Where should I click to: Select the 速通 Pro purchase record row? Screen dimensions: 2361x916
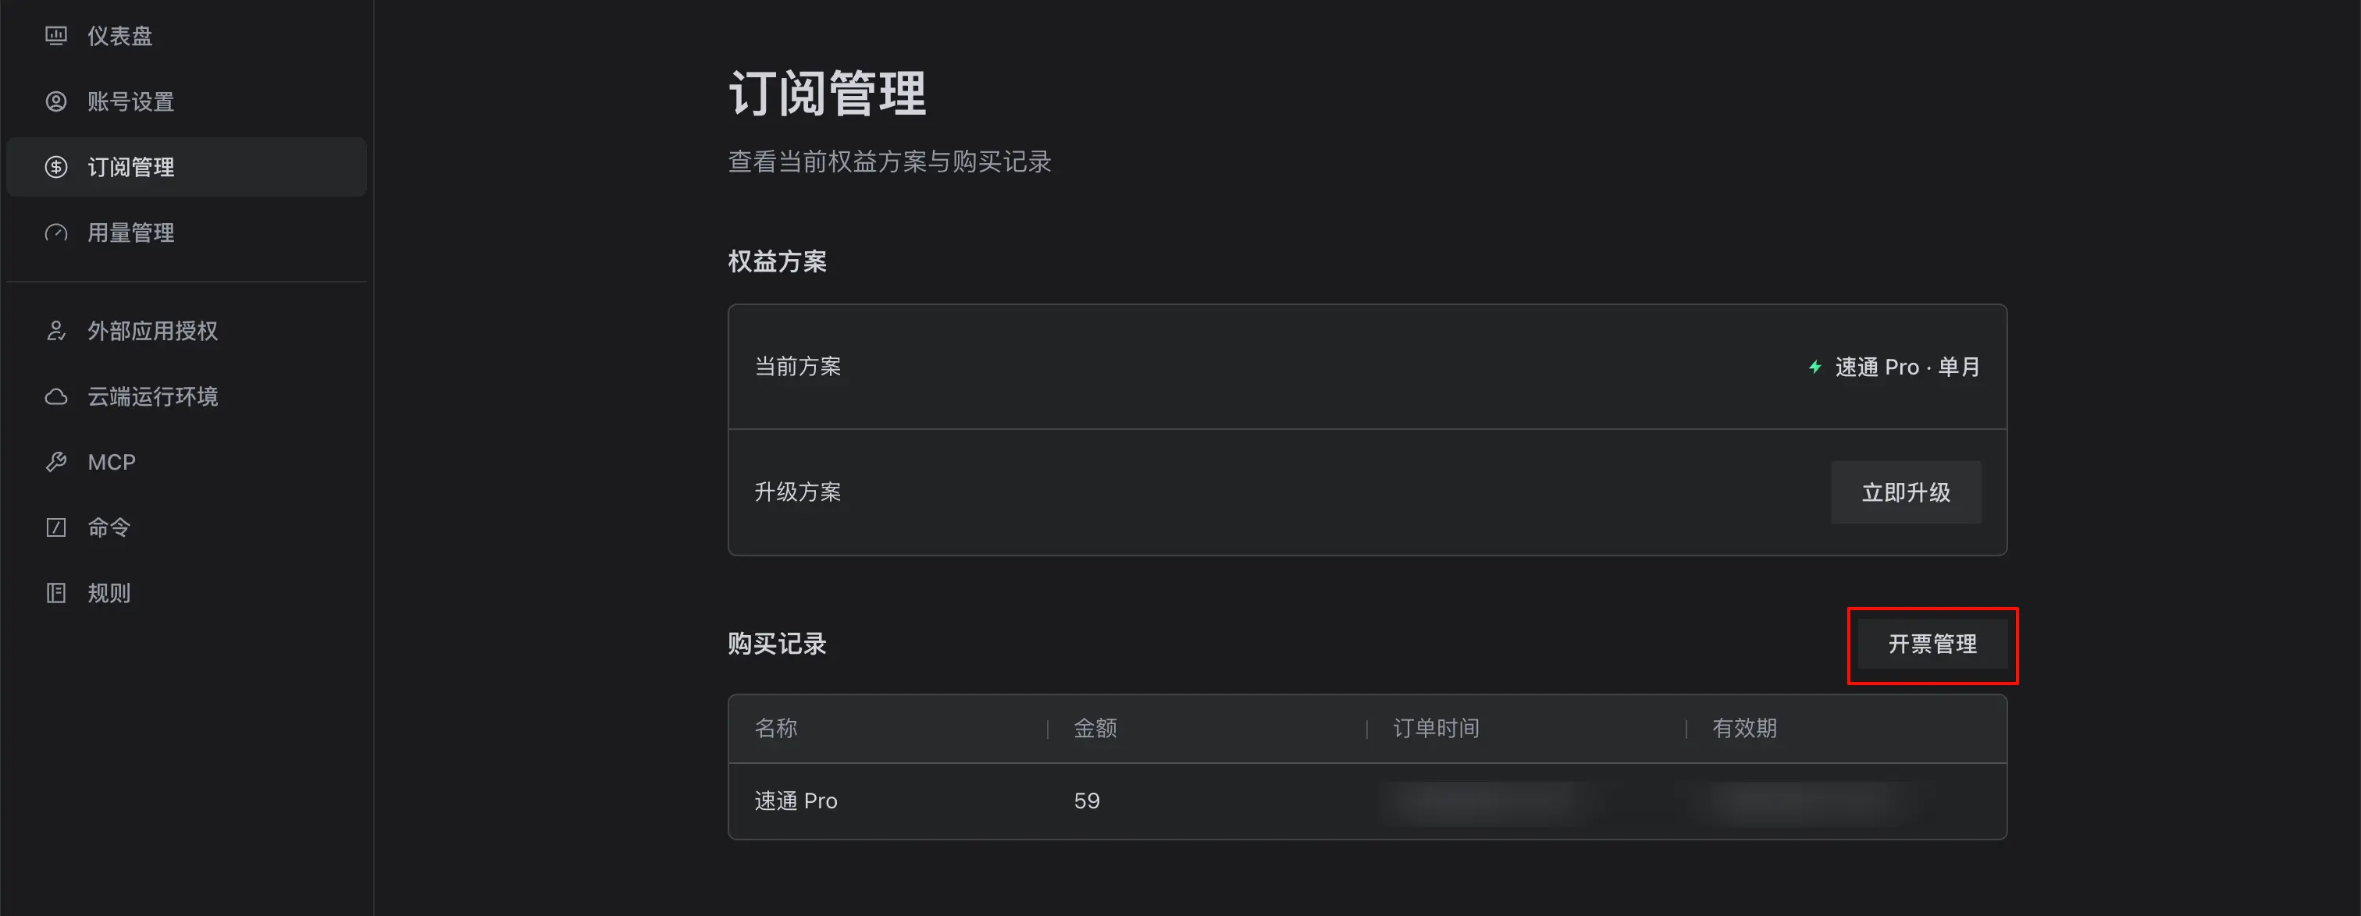tap(1367, 801)
